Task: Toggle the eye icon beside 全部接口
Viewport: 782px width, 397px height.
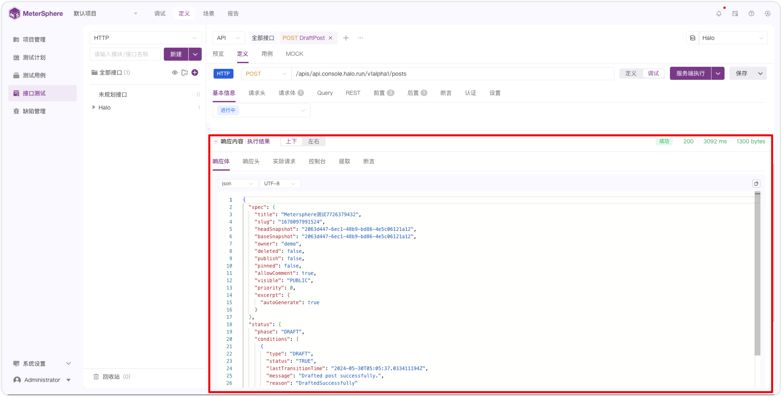Action: click(175, 72)
